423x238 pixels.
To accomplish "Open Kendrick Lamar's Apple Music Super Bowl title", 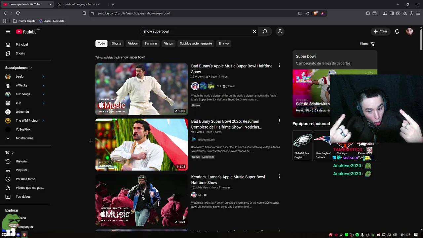I will coord(228,179).
